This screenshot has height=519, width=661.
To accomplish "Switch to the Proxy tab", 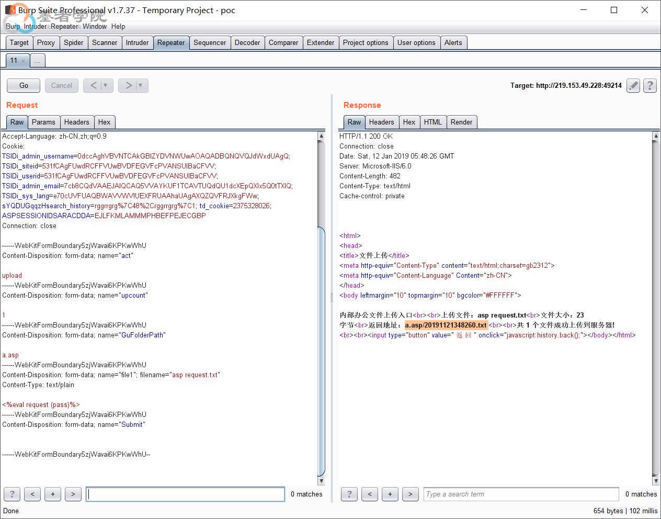I will point(46,43).
